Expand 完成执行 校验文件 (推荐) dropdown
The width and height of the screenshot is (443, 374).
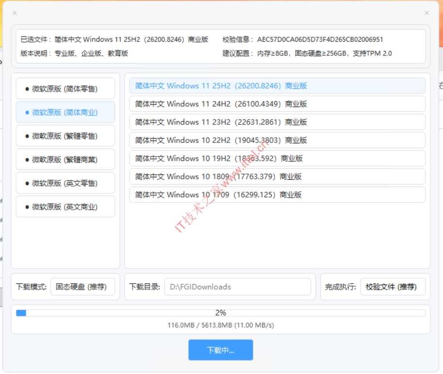pyautogui.click(x=393, y=287)
